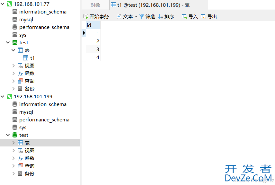Expand the highlighted 表 node under 192.168.101.199
Viewport: 275px width, 185px height.
pos(13,143)
